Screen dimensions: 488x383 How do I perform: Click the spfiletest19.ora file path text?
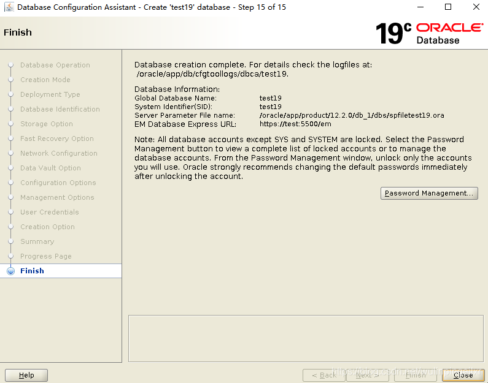click(x=352, y=115)
